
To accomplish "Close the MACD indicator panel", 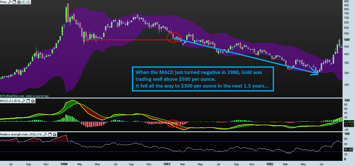I will coord(32,101).
